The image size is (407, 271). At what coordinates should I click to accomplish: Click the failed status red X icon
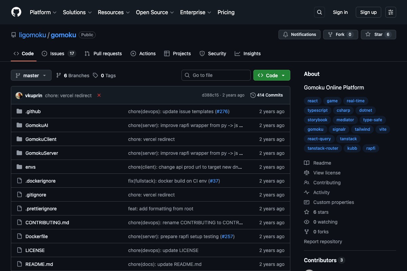(99, 96)
